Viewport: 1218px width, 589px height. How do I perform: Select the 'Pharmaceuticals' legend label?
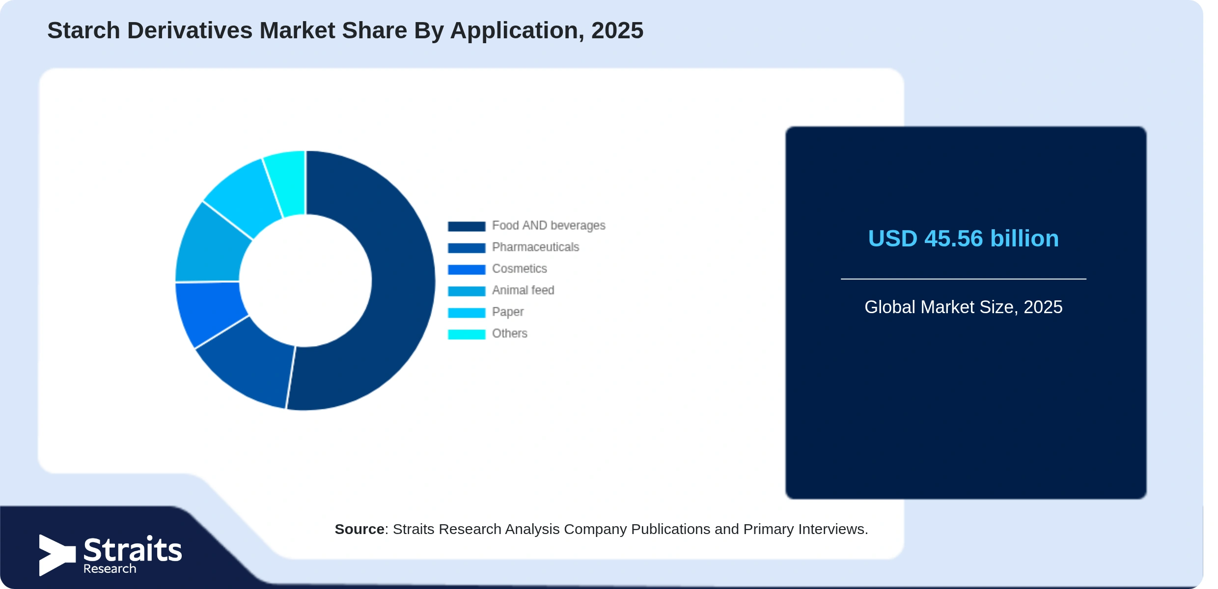[535, 247]
